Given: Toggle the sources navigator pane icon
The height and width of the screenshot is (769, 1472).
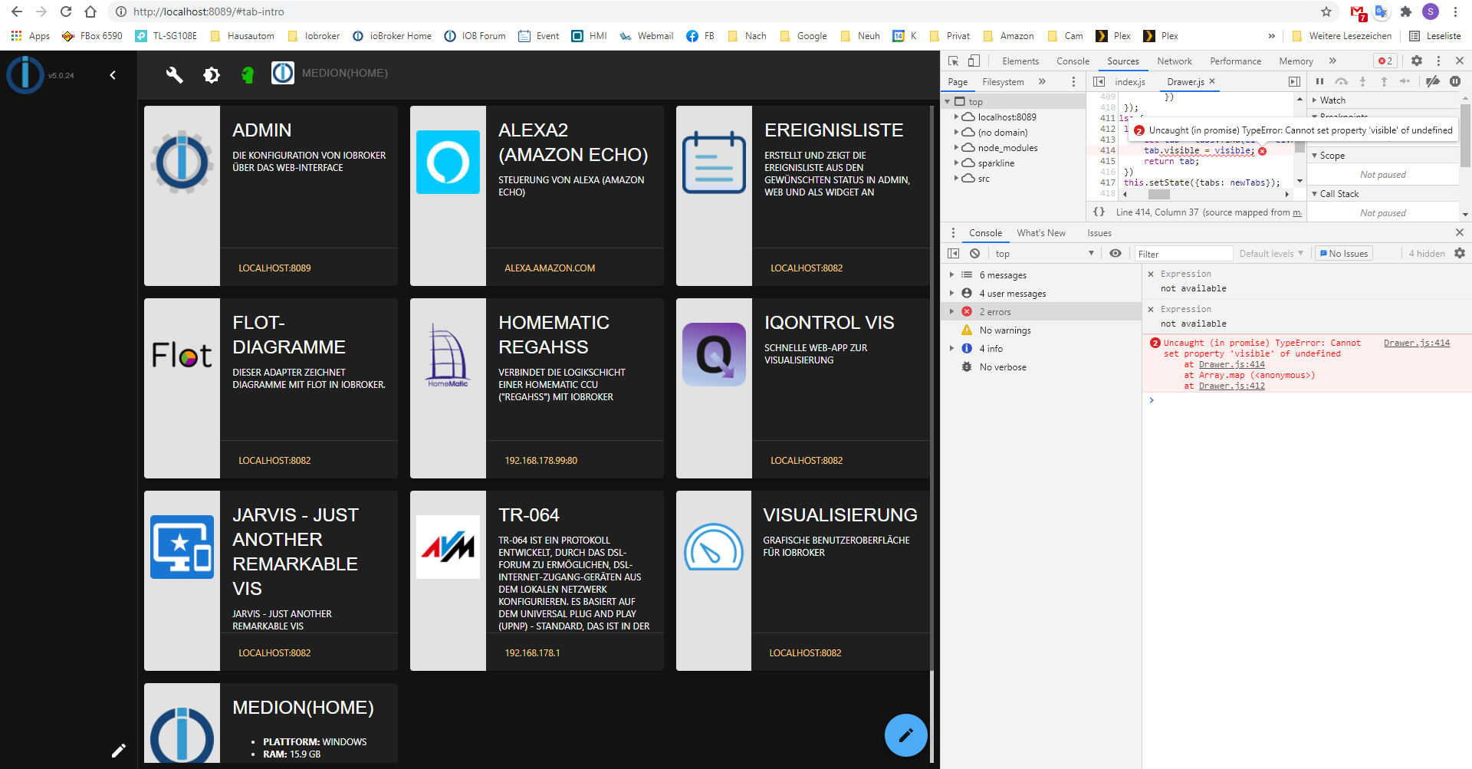Looking at the screenshot, I should 1099,81.
